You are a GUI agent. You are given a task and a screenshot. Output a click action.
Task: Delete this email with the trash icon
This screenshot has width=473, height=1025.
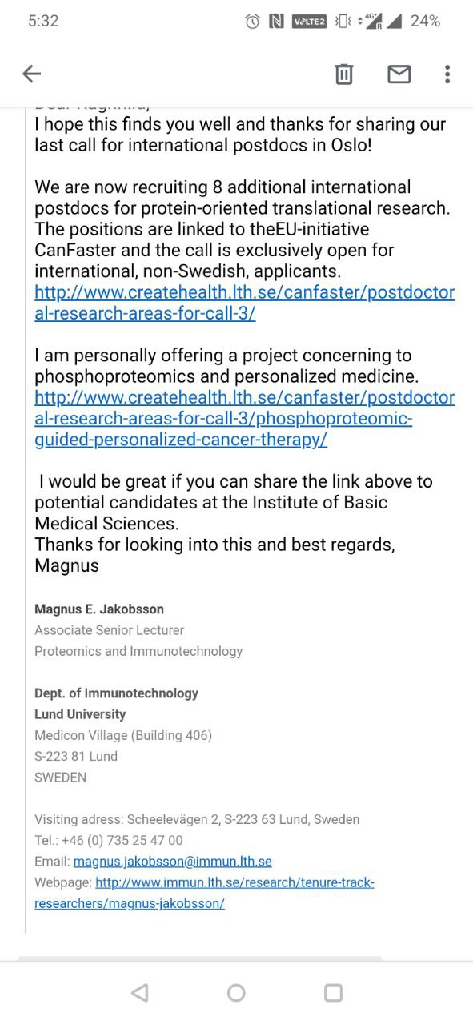pos(343,74)
